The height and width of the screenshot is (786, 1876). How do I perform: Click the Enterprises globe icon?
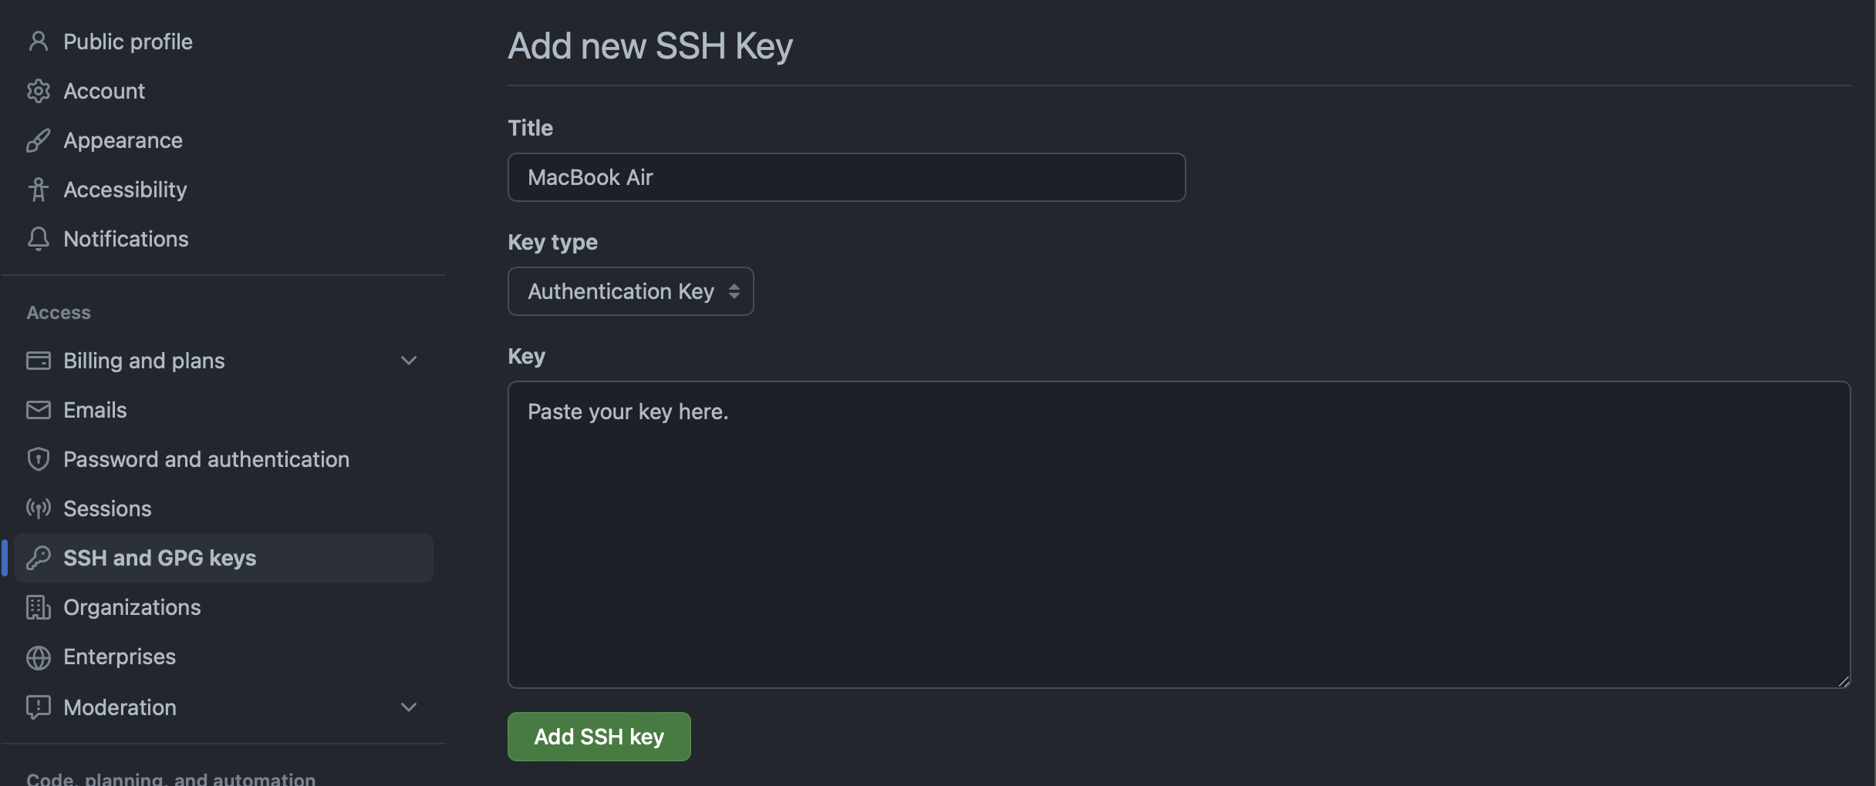click(39, 657)
